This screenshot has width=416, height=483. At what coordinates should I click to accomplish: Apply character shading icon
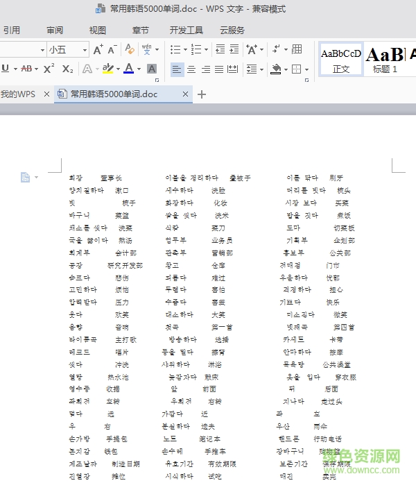click(152, 69)
